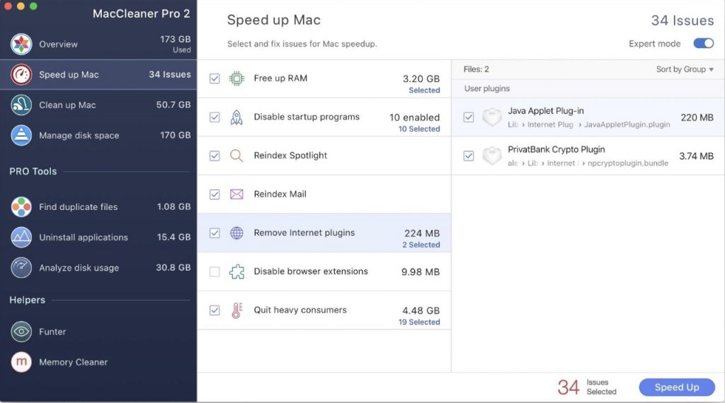This screenshot has height=403, width=725.
Task: Select the Free up RAM row label
Action: tap(280, 78)
